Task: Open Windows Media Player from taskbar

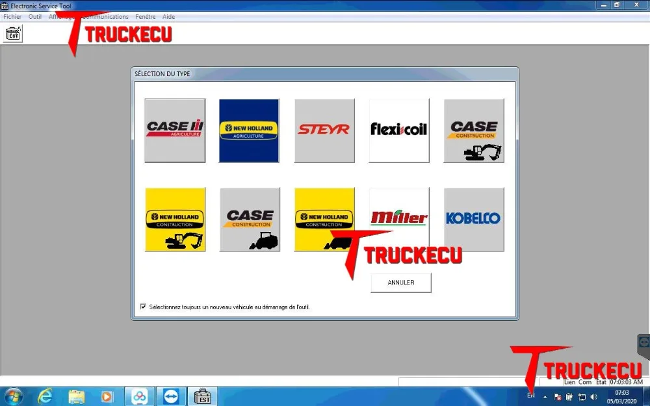Action: point(107,397)
